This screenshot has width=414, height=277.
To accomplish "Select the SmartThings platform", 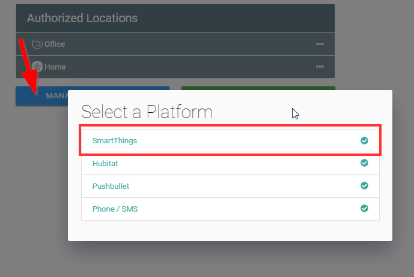I will coord(230,140).
